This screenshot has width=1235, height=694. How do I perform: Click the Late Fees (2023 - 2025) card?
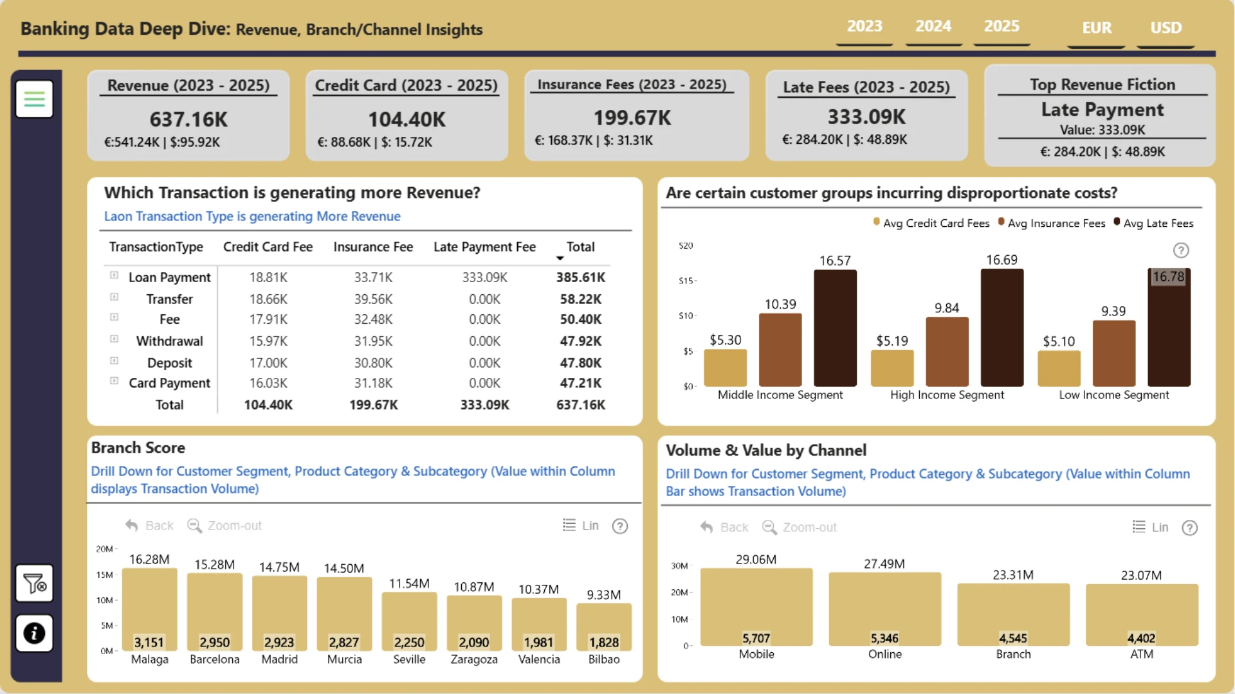coord(866,115)
